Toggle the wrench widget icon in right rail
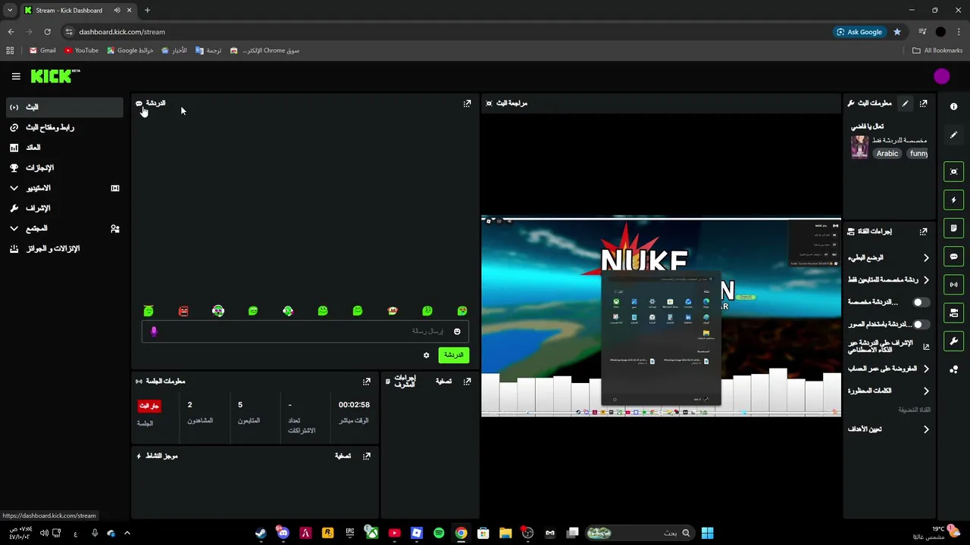The image size is (970, 545). coord(953,341)
